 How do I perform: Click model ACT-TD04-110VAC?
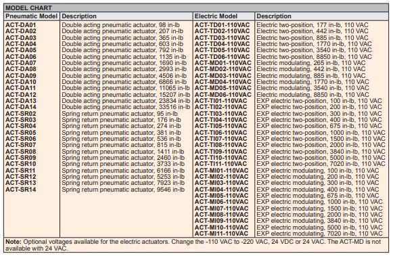point(222,44)
